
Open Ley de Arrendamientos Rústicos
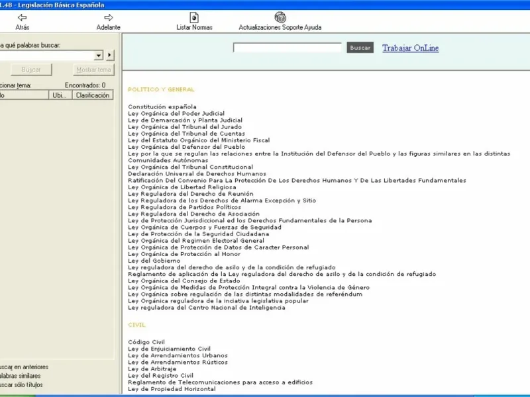point(178,362)
